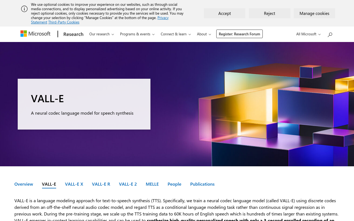Open the Publications tab

point(202,184)
